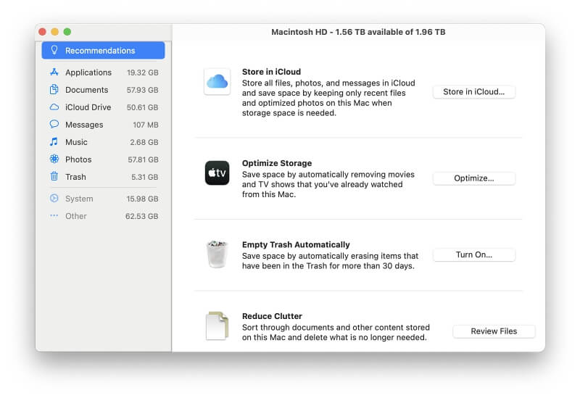
Task: Click the Music note icon
Action: (x=54, y=141)
